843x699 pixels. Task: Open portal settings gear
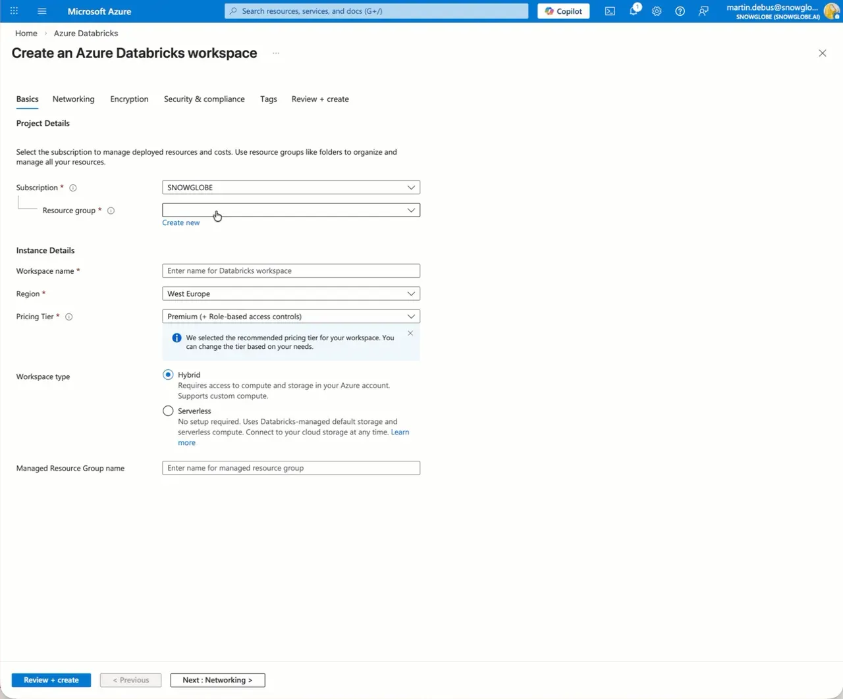click(657, 11)
